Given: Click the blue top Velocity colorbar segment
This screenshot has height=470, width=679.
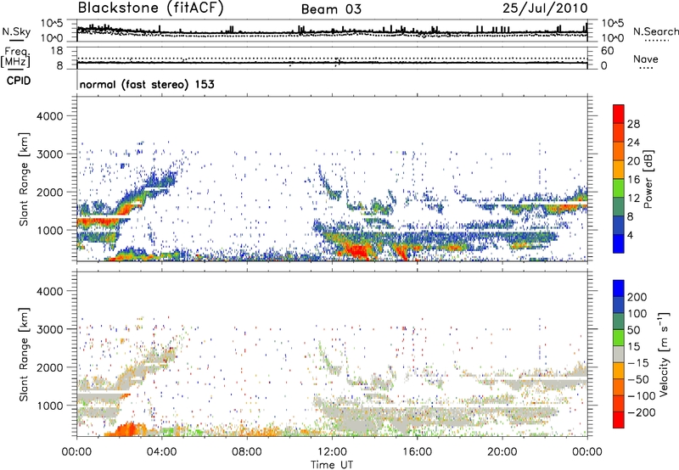Looking at the screenshot, I should coord(619,288).
